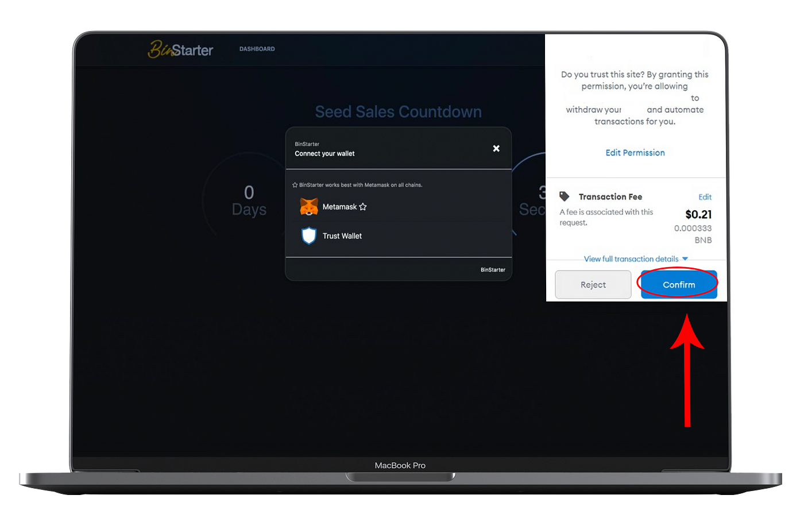804x522 pixels.
Task: Click the 0 Days countdown circle
Action: click(249, 200)
